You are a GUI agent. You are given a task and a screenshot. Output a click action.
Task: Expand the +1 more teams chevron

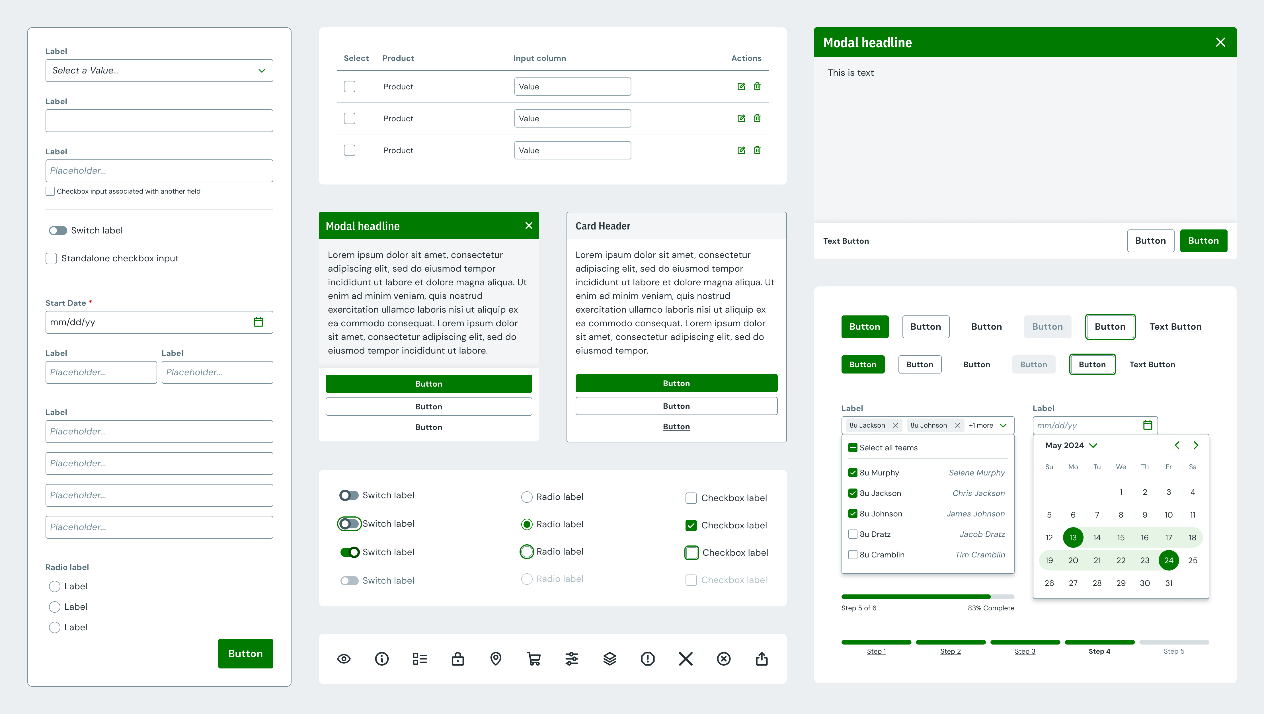pyautogui.click(x=1003, y=425)
